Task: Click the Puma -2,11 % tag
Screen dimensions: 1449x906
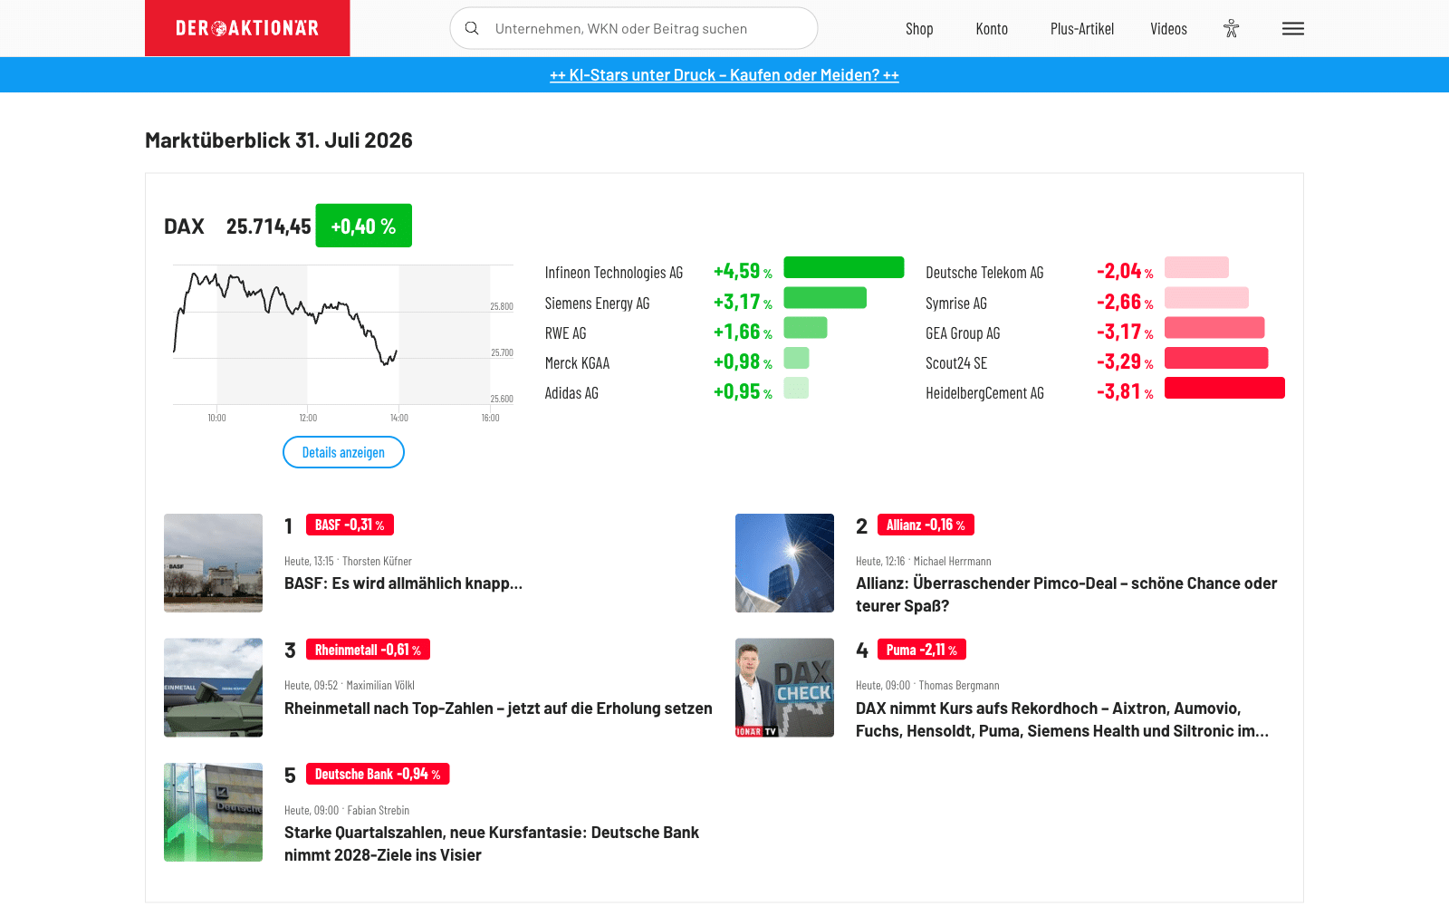Action: coord(922,650)
